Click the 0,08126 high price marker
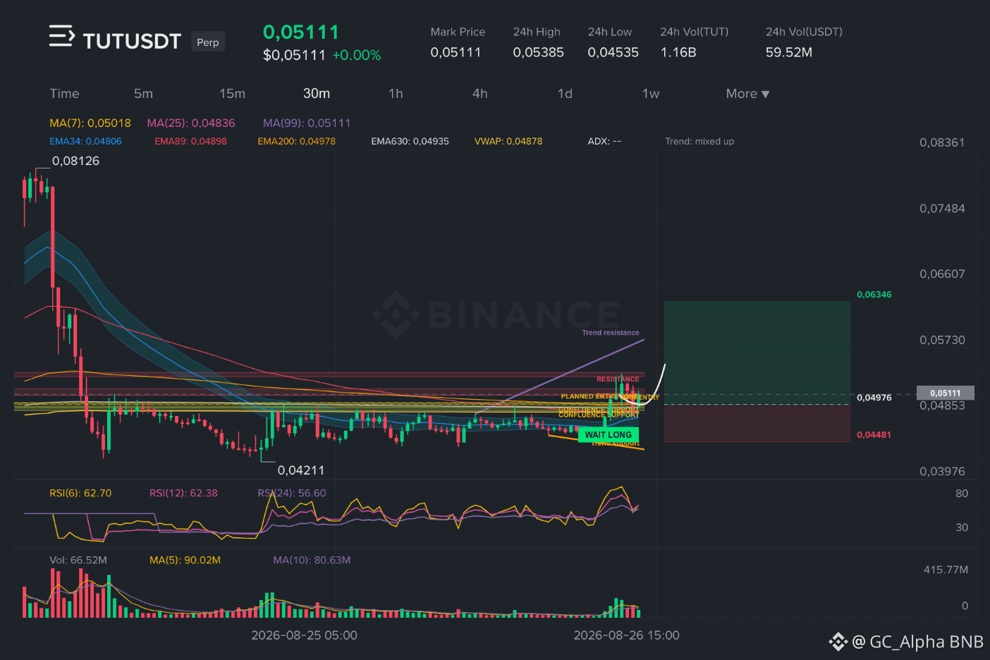 pyautogui.click(x=75, y=161)
